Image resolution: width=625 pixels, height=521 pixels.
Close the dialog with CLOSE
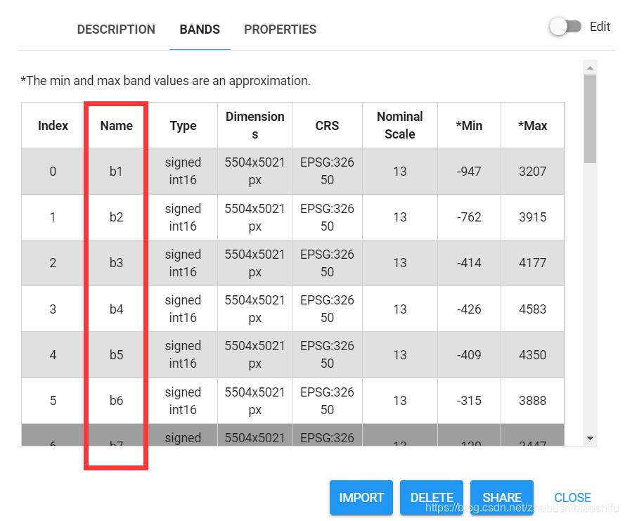point(572,497)
